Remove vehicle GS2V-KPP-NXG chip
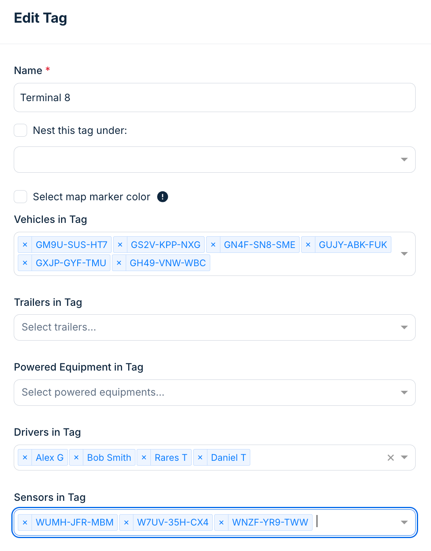The width and height of the screenshot is (431, 551). (120, 245)
